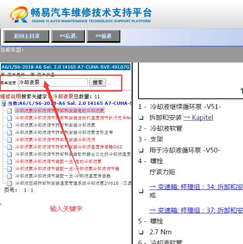Screen dimensions: 243x244
Task: Click item 2 - 冷却液软管
Action: [x=160, y=128]
